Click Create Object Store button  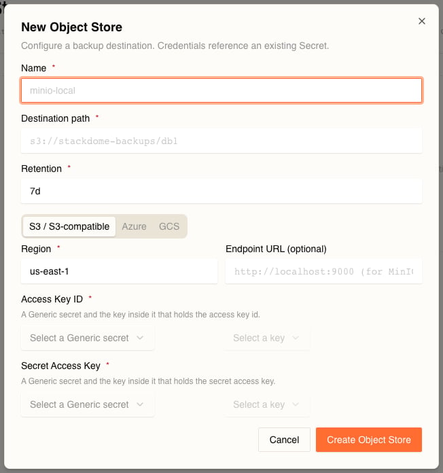pyautogui.click(x=369, y=440)
